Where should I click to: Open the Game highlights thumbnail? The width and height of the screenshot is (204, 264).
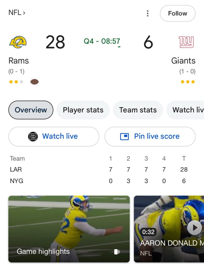[69, 229]
